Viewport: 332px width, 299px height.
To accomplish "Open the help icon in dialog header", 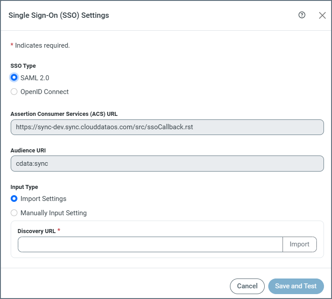I will pyautogui.click(x=302, y=15).
